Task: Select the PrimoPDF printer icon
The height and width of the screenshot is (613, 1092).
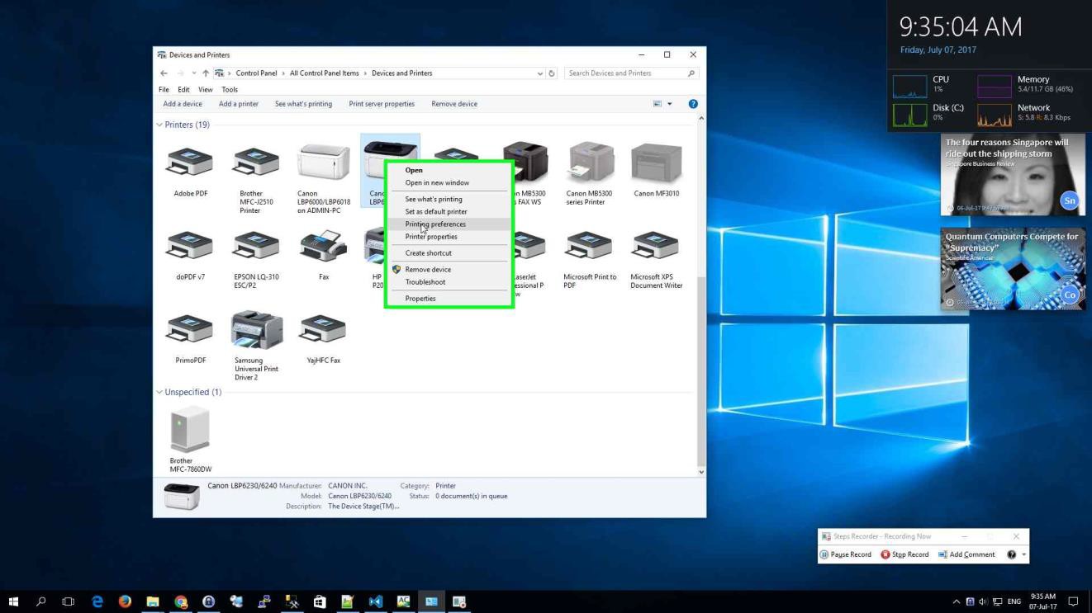Action: (x=190, y=329)
